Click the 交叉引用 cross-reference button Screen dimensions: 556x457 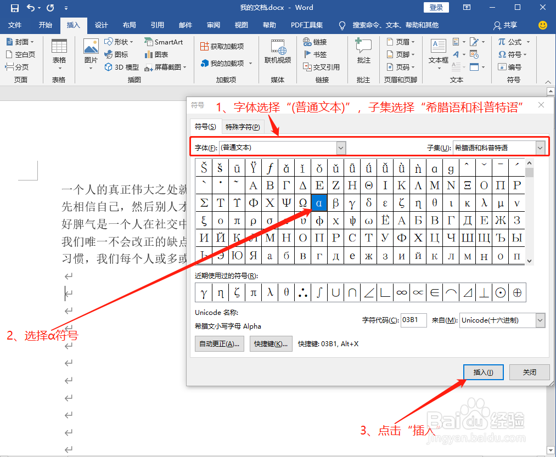(x=321, y=66)
